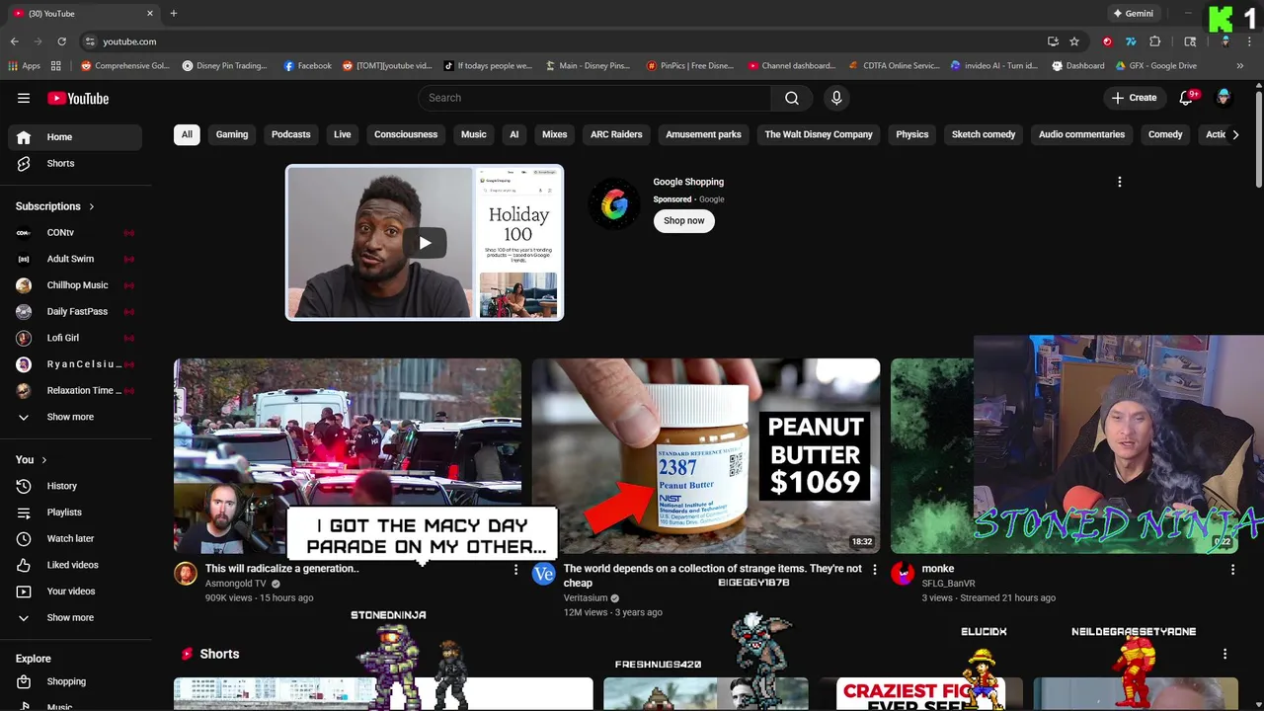Viewport: 1264px width, 711px height.
Task: Open Chillhop Music subscription
Action: point(75,285)
